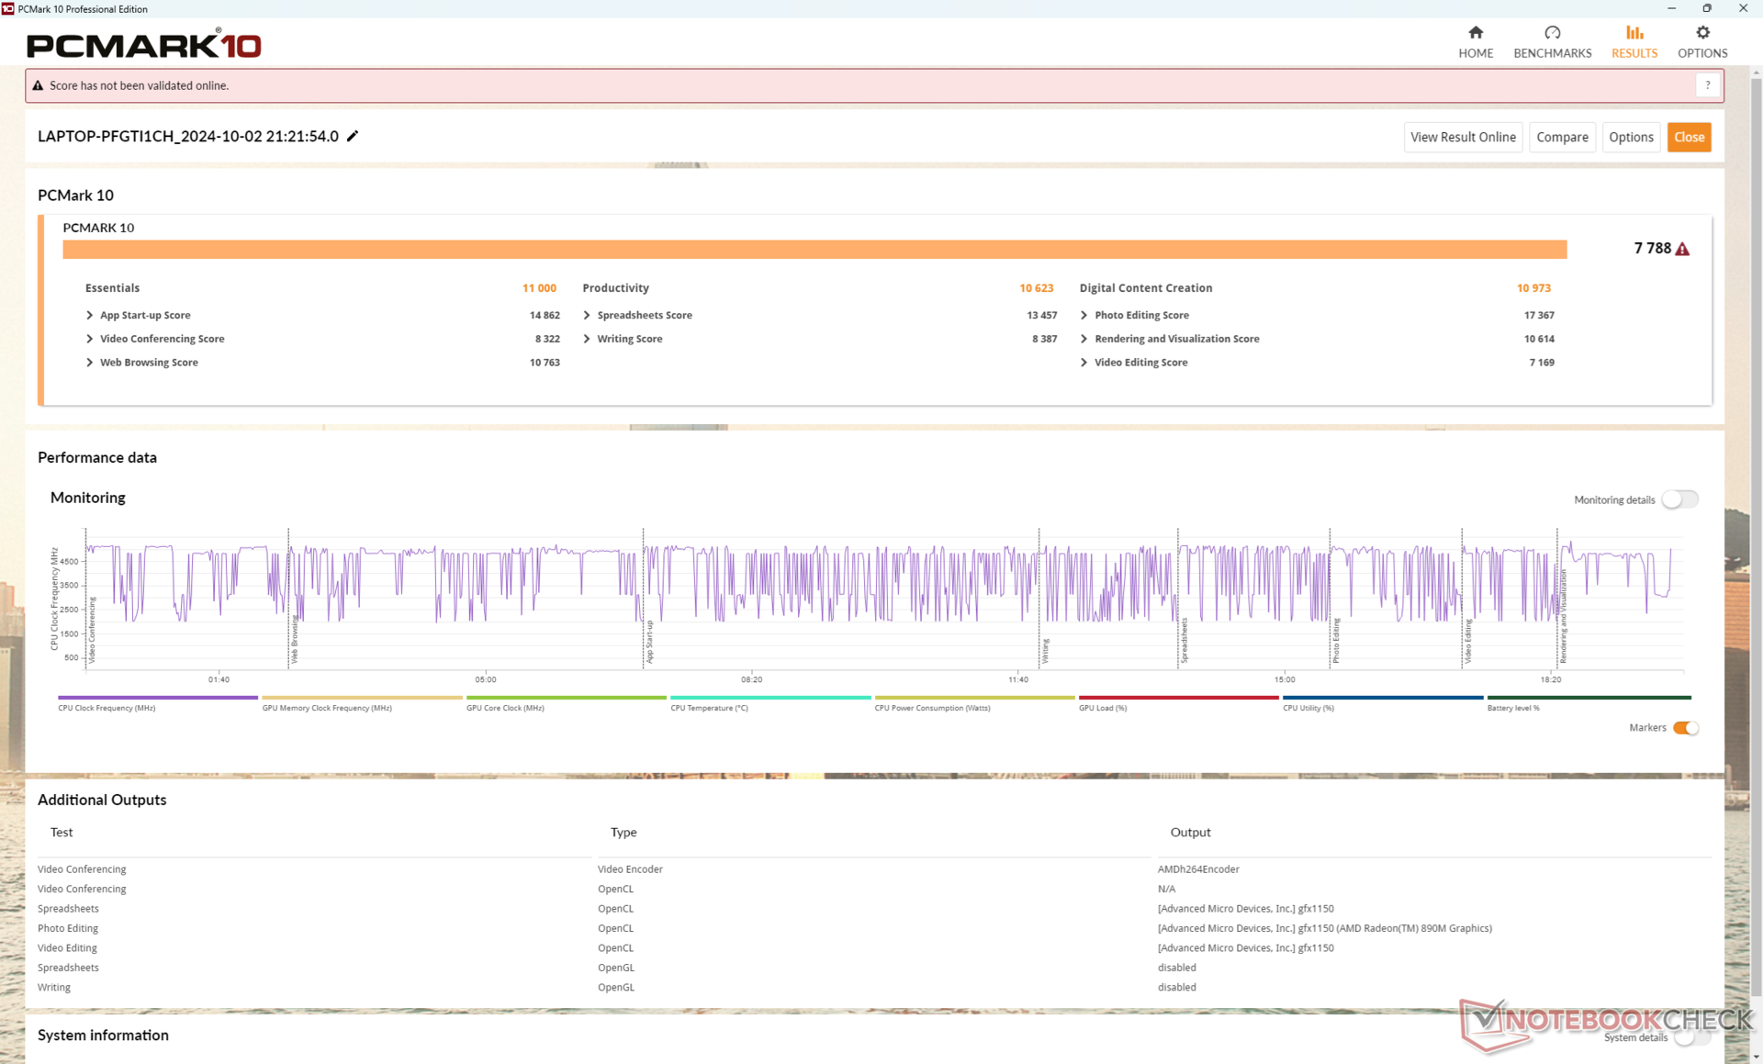Click Digital Content Creation score 10 973

coord(1533,288)
